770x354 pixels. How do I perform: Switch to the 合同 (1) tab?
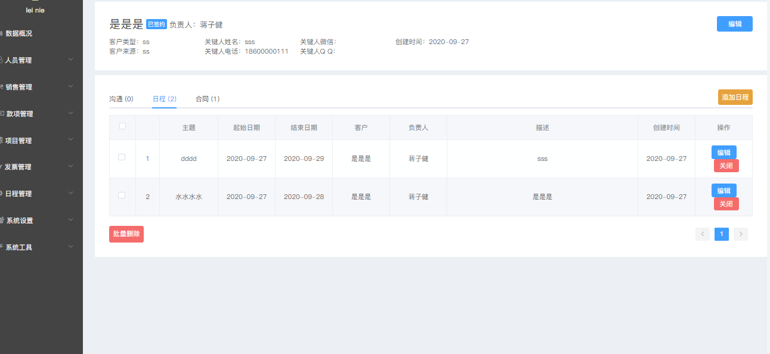(208, 99)
